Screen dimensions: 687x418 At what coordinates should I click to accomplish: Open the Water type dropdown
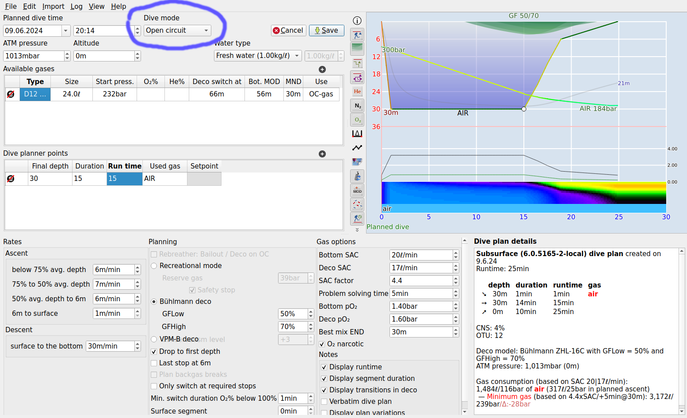point(258,56)
